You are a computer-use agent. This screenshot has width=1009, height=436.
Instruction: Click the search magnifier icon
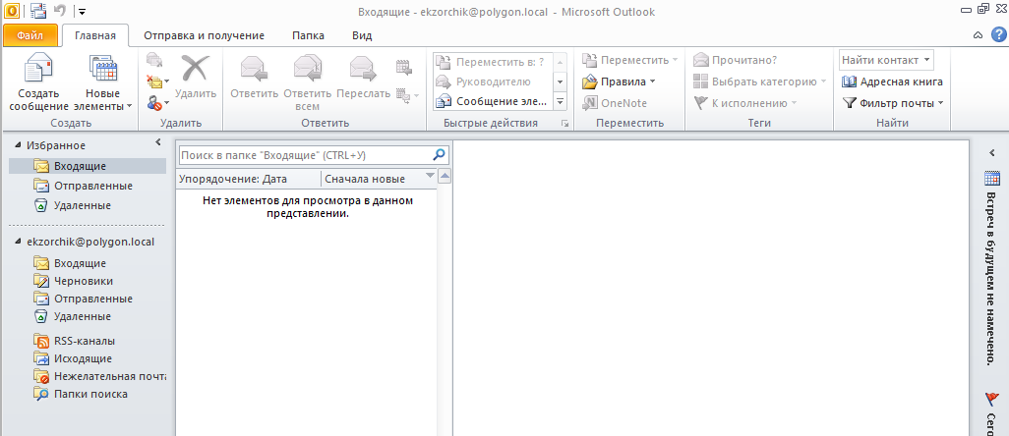point(440,155)
